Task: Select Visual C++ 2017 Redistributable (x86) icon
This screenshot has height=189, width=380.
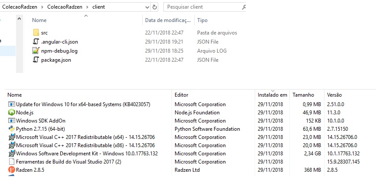Action: point(11,145)
